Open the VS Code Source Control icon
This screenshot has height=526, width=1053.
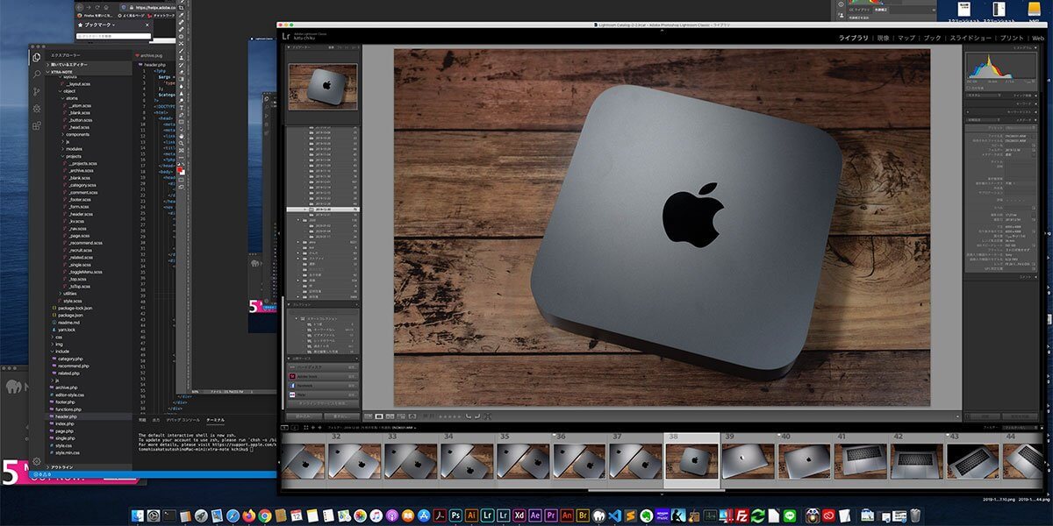point(37,91)
